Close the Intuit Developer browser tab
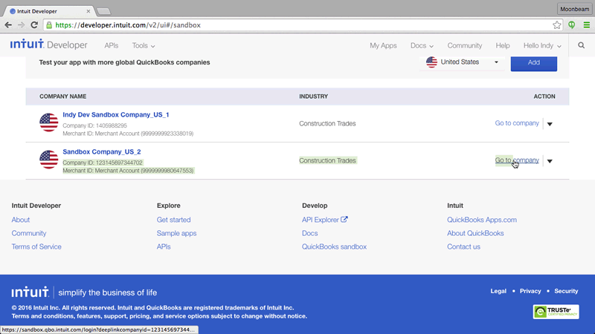The width and height of the screenshot is (595, 334). 88,11
